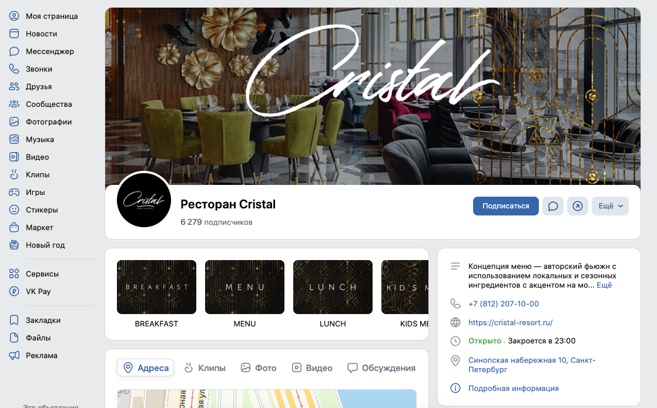This screenshot has height=408, width=657.
Task: Switch to the Клипы tab
Action: tap(205, 368)
